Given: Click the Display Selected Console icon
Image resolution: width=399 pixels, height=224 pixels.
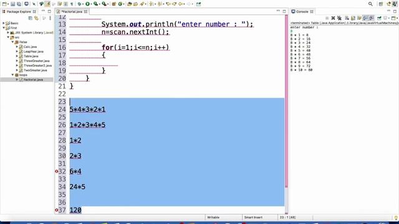Looking at the screenshot, I should pos(385,18).
